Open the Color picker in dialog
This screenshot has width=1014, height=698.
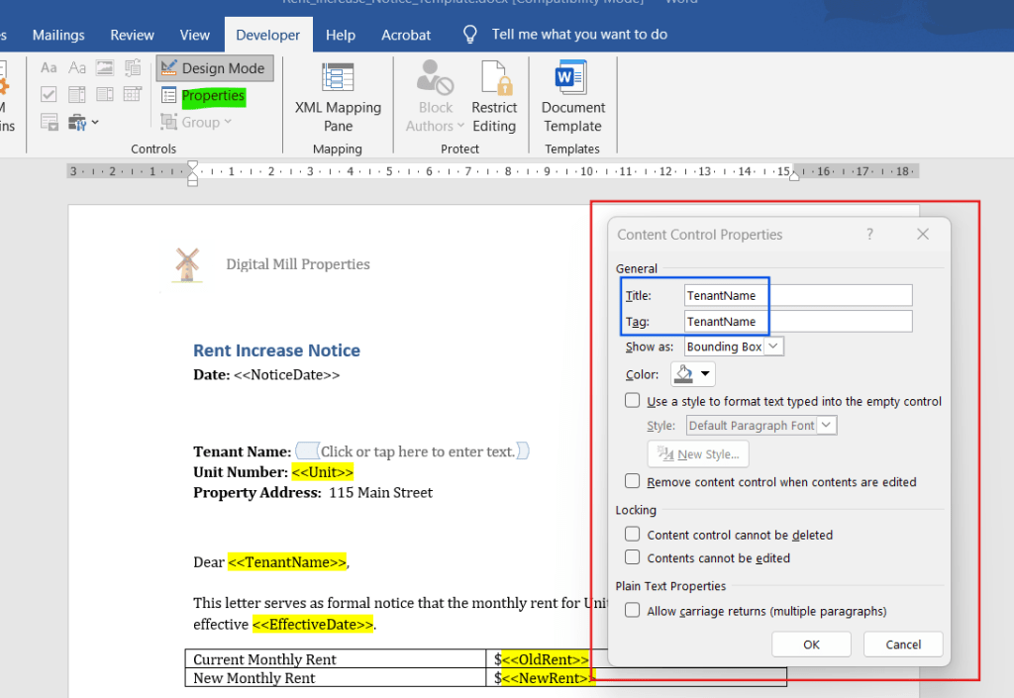coord(692,374)
